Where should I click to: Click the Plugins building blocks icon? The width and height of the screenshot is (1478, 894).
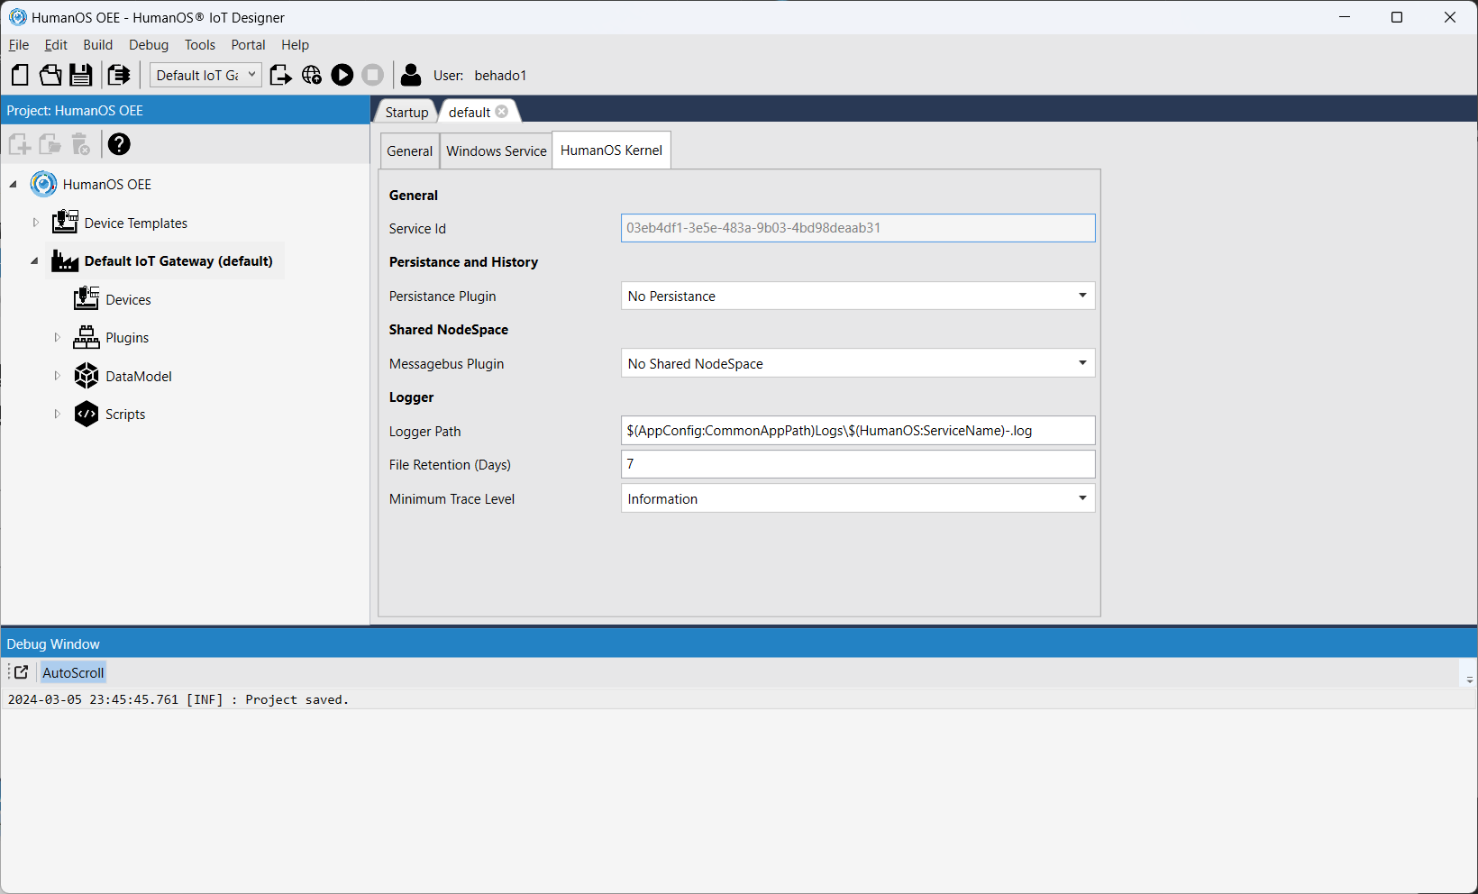click(x=87, y=337)
